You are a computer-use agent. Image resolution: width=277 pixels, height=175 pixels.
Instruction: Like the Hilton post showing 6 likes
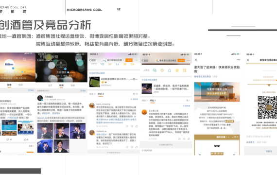[26, 140]
